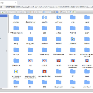Viewport: 93px width, 93px height.
Task: Select the cmblife folder icon
Action: coord(59,60)
